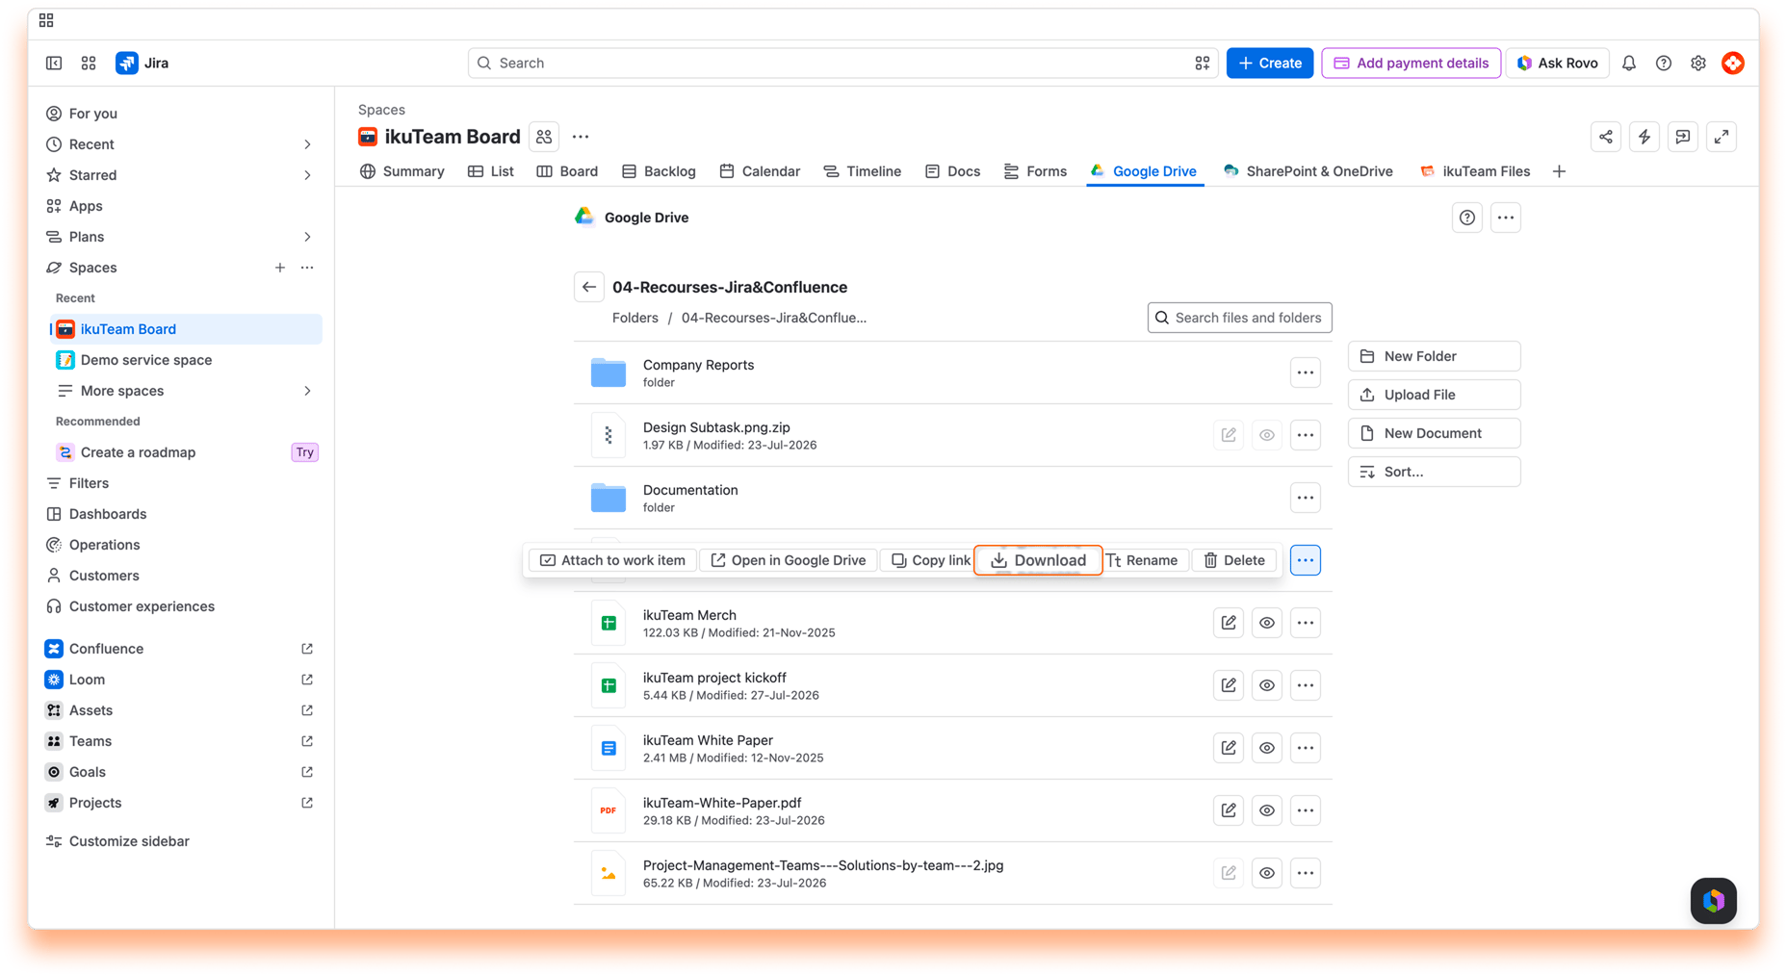
Task: Preview ikuTeam-White-Paper.pdf with eye icon
Action: (1267, 810)
